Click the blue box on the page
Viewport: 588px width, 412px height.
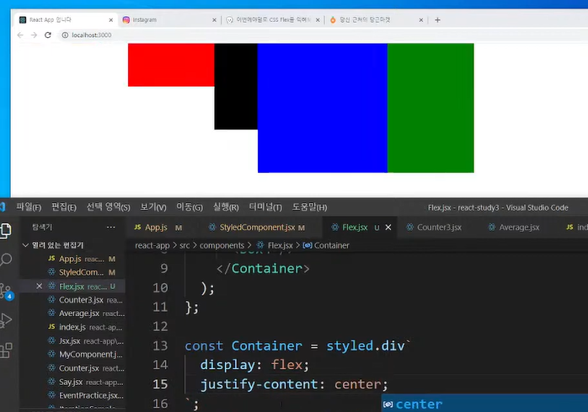(x=323, y=108)
